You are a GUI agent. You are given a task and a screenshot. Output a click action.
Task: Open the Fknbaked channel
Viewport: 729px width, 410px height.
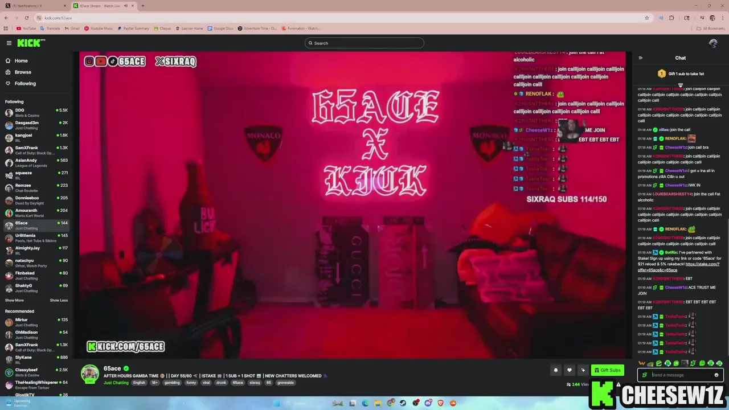(x=36, y=275)
